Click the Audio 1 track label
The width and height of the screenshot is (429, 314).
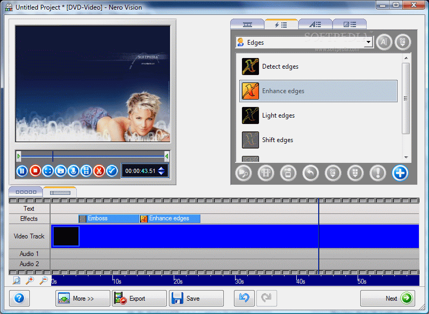pyautogui.click(x=29, y=254)
